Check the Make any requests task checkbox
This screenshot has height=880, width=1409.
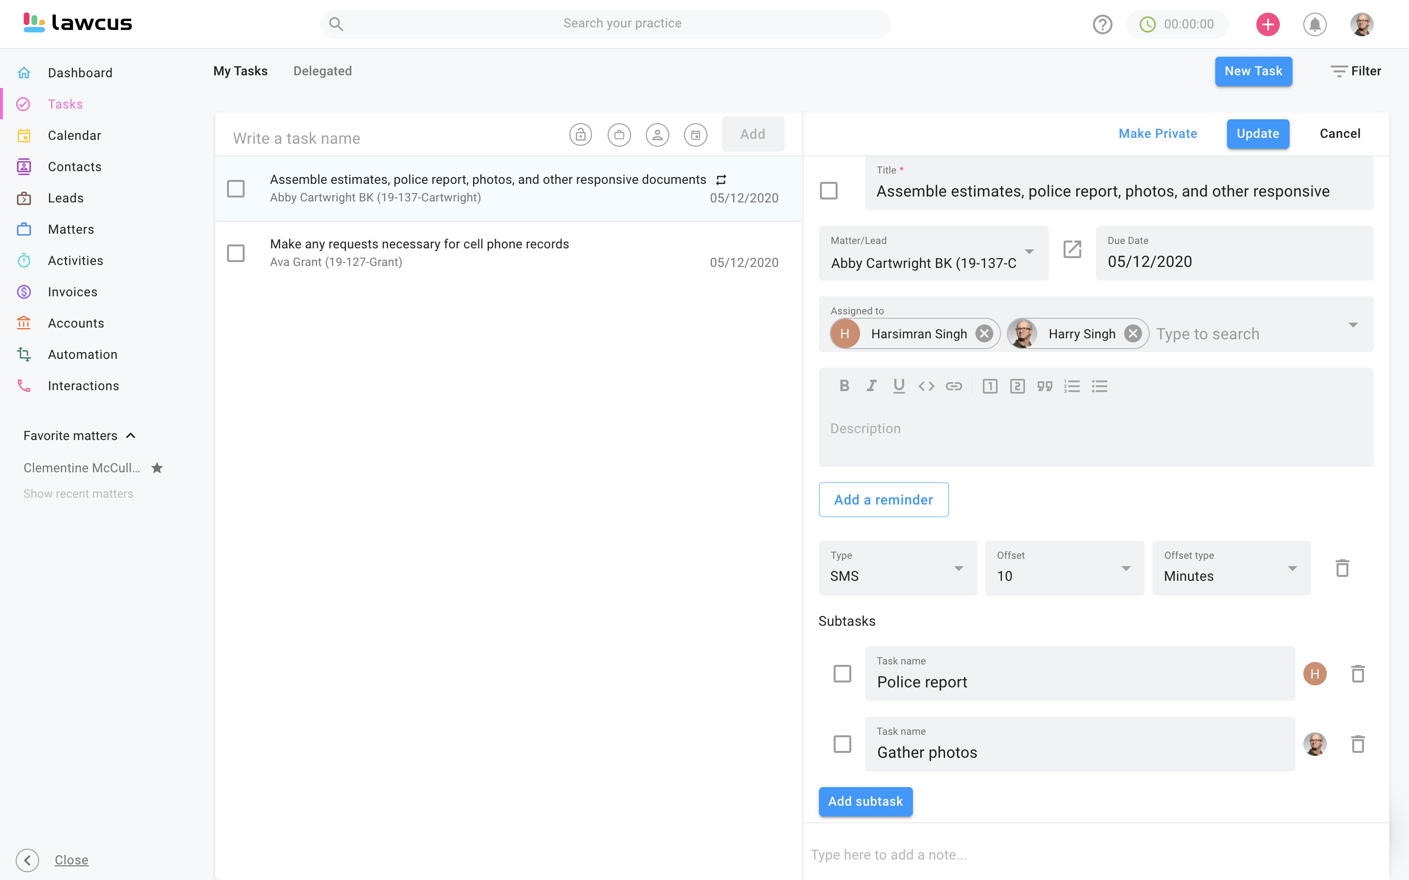236,253
